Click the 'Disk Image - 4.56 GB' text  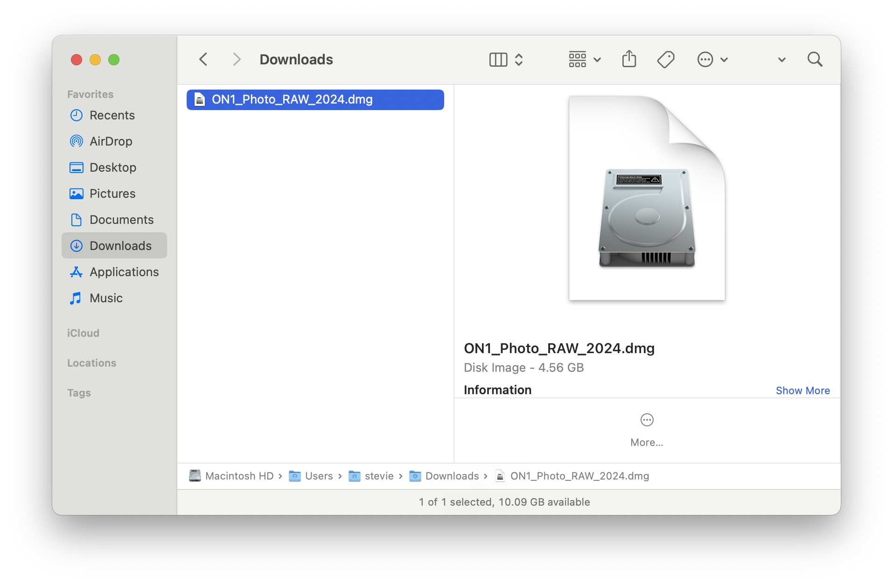coord(523,368)
